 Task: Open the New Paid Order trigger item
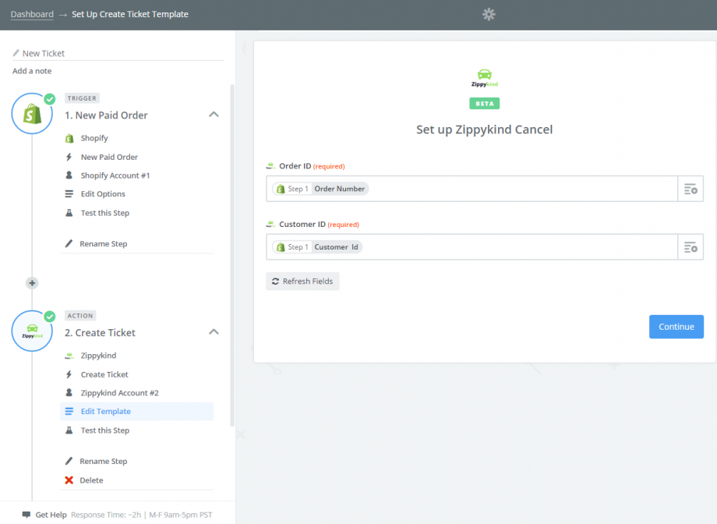pyautogui.click(x=109, y=157)
